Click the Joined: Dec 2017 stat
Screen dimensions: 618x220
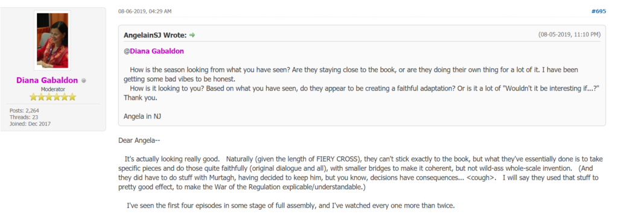click(30, 124)
